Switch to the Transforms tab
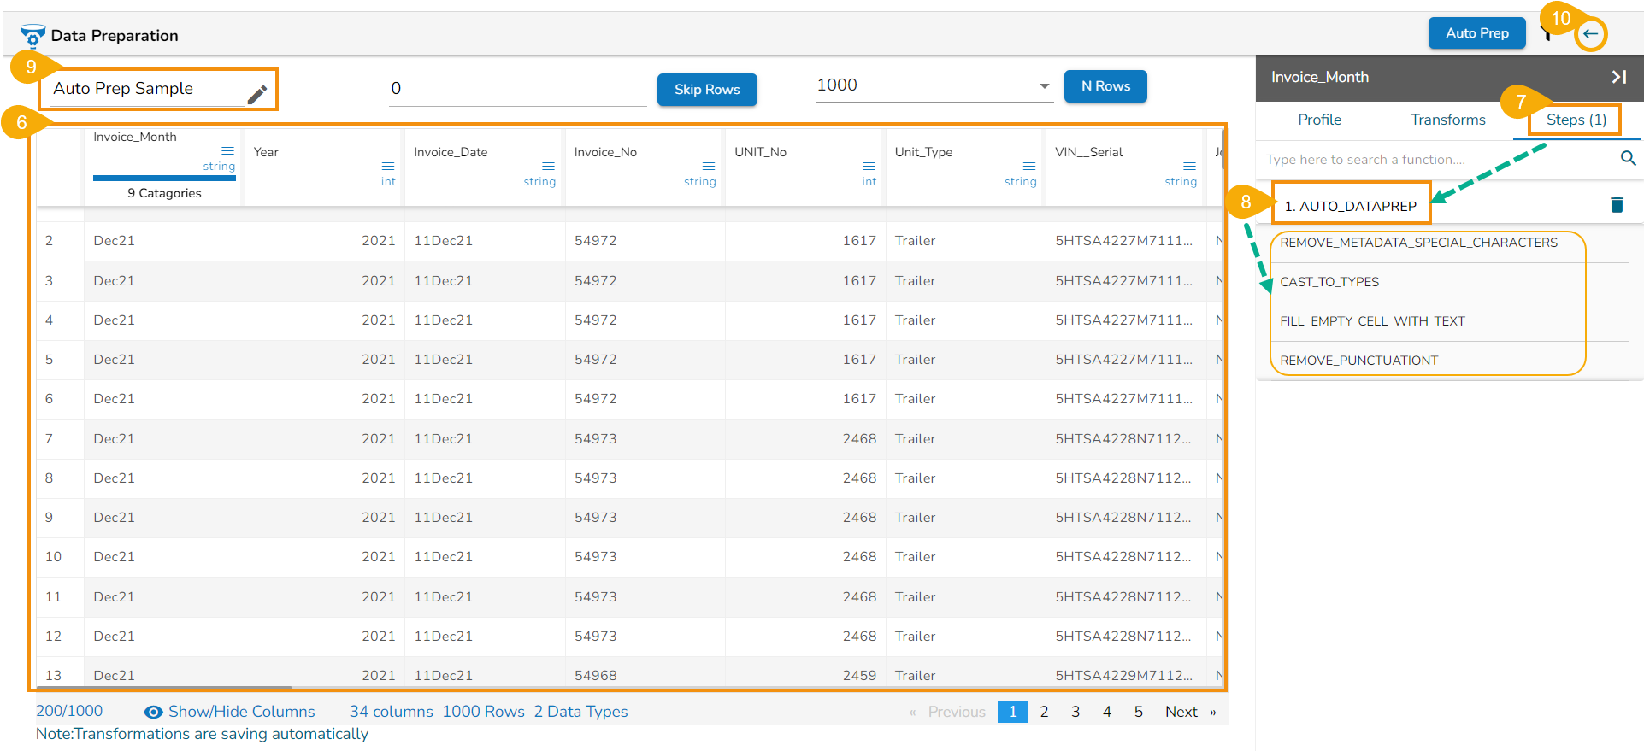The height and width of the screenshot is (751, 1644). click(1447, 120)
